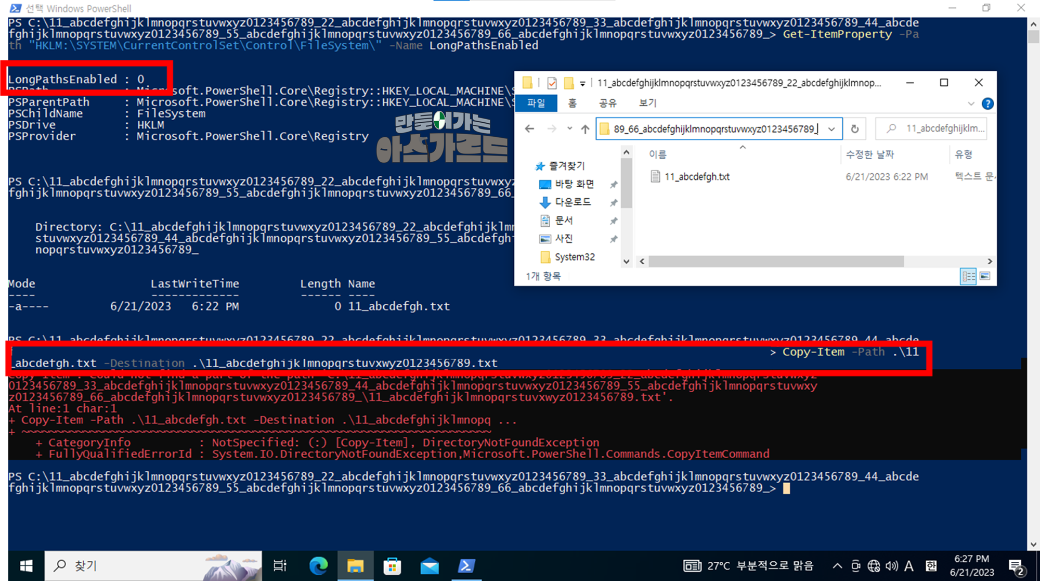1040x581 pixels.
Task: Open Microsoft Edge from taskbar
Action: (318, 565)
